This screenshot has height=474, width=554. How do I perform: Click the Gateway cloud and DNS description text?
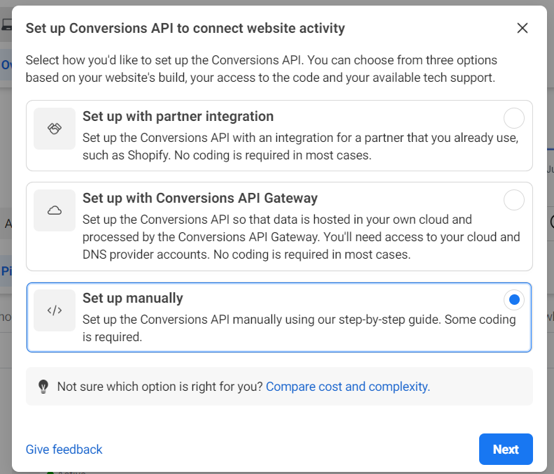pyautogui.click(x=301, y=237)
